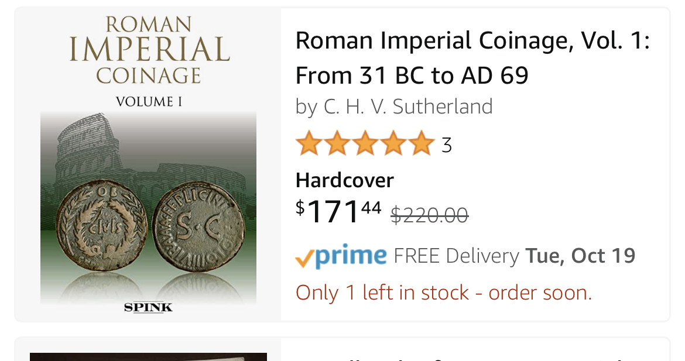Click the Only 1 left in stock notice
Viewport: 685px width, 361px height.
click(444, 292)
